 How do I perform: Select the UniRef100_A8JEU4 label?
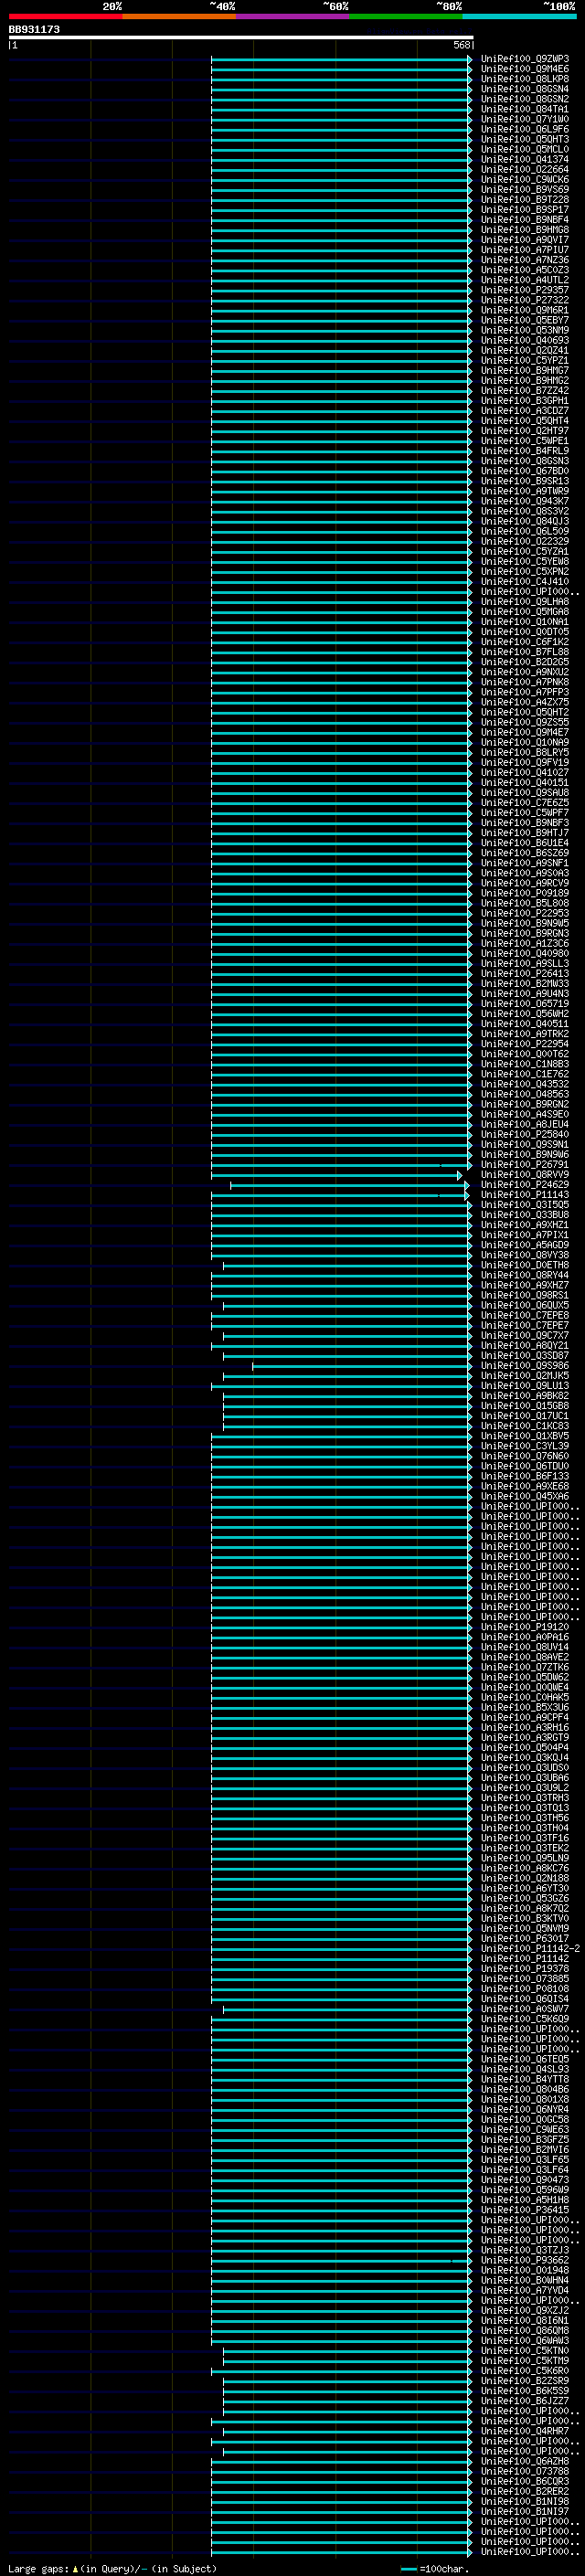[x=525, y=1124]
